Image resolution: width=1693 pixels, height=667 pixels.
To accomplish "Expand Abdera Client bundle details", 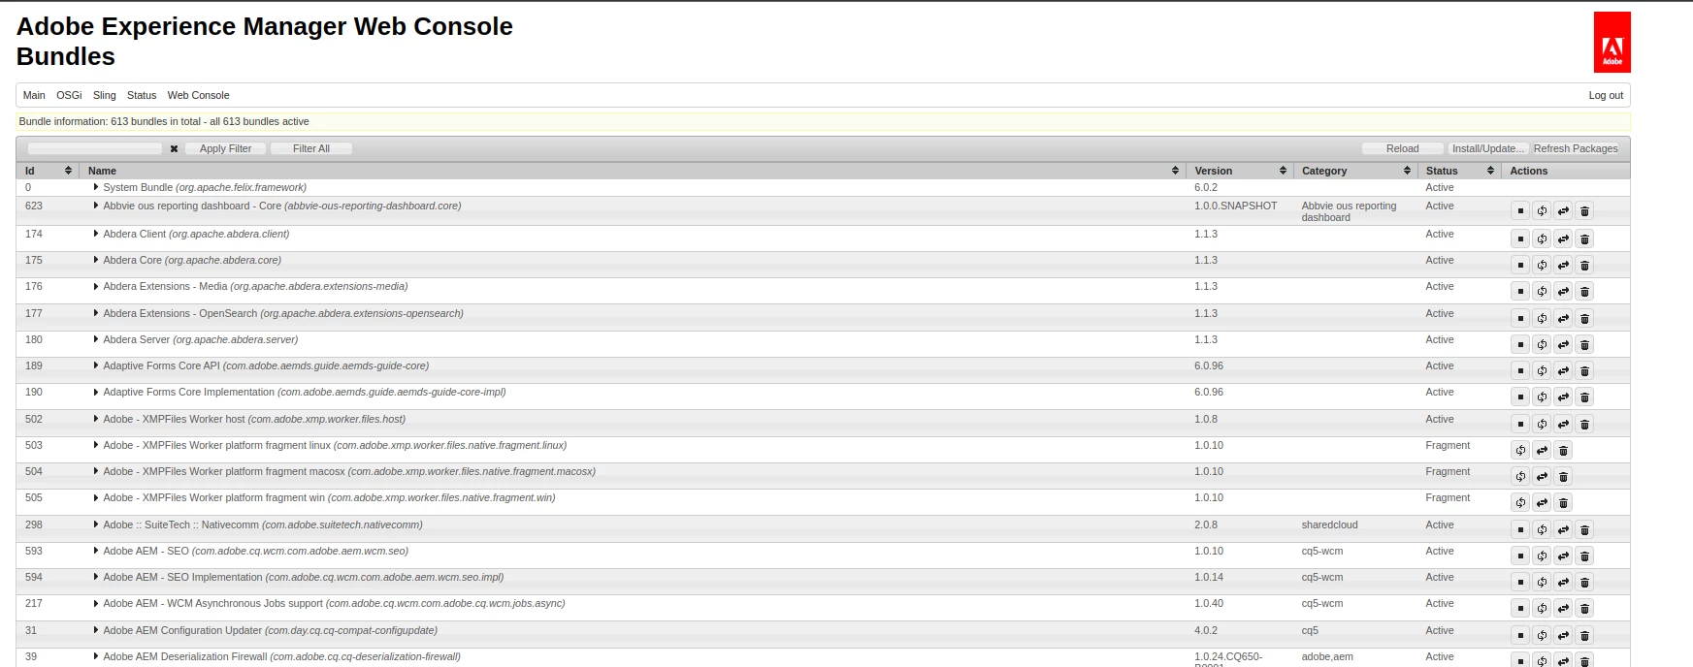I will 96,234.
